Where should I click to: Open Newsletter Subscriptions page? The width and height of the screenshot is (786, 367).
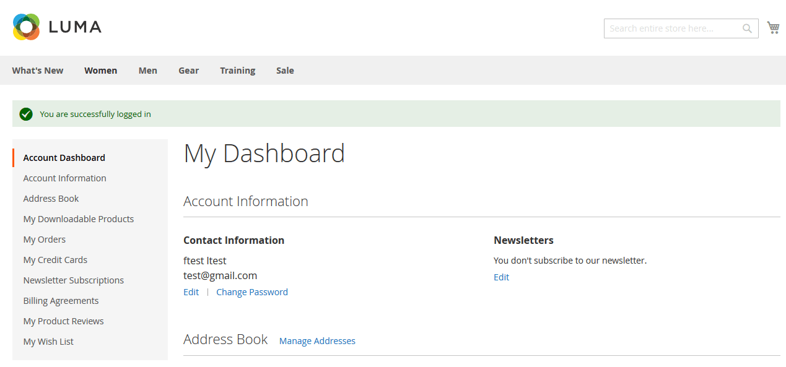73,280
